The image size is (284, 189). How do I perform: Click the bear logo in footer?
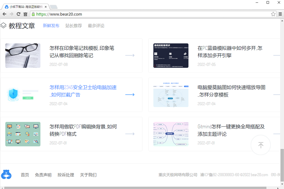tap(6, 174)
